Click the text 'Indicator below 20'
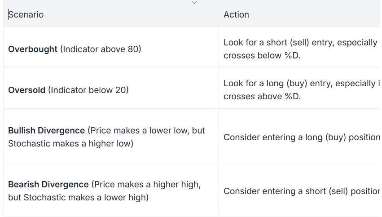The image size is (382, 217). point(88,90)
